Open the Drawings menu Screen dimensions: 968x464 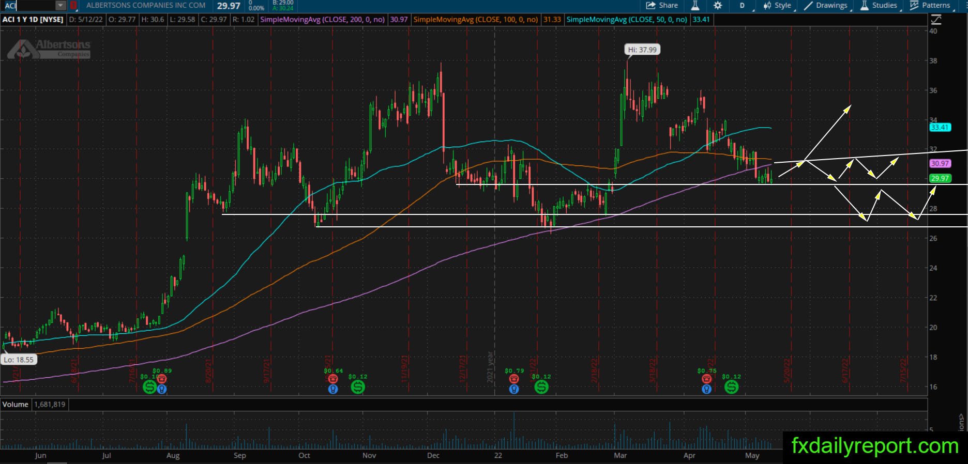[827, 6]
